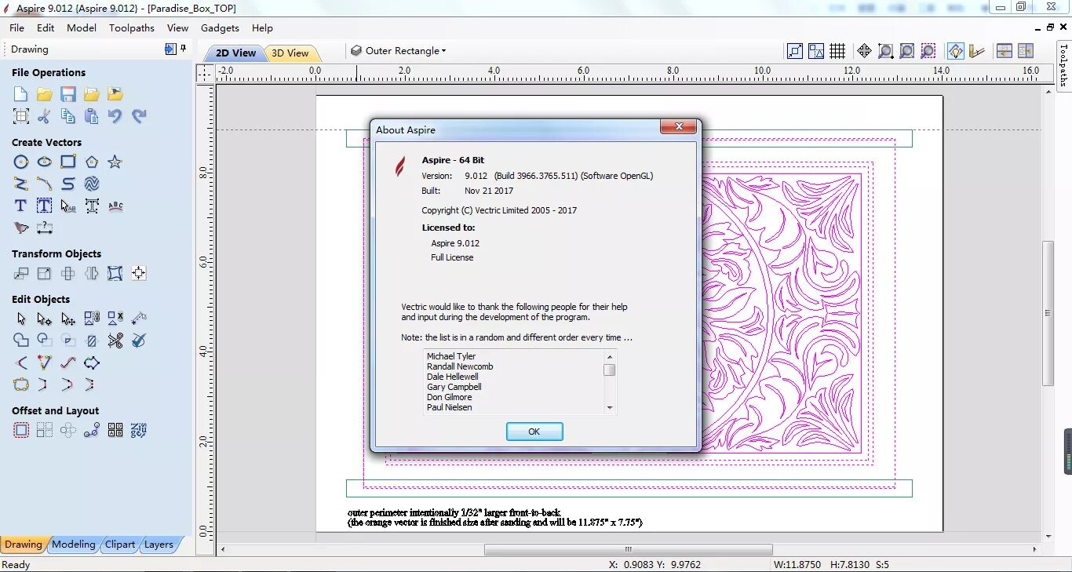The height and width of the screenshot is (572, 1072).
Task: Click the Redo arrow icon
Action: (x=139, y=116)
